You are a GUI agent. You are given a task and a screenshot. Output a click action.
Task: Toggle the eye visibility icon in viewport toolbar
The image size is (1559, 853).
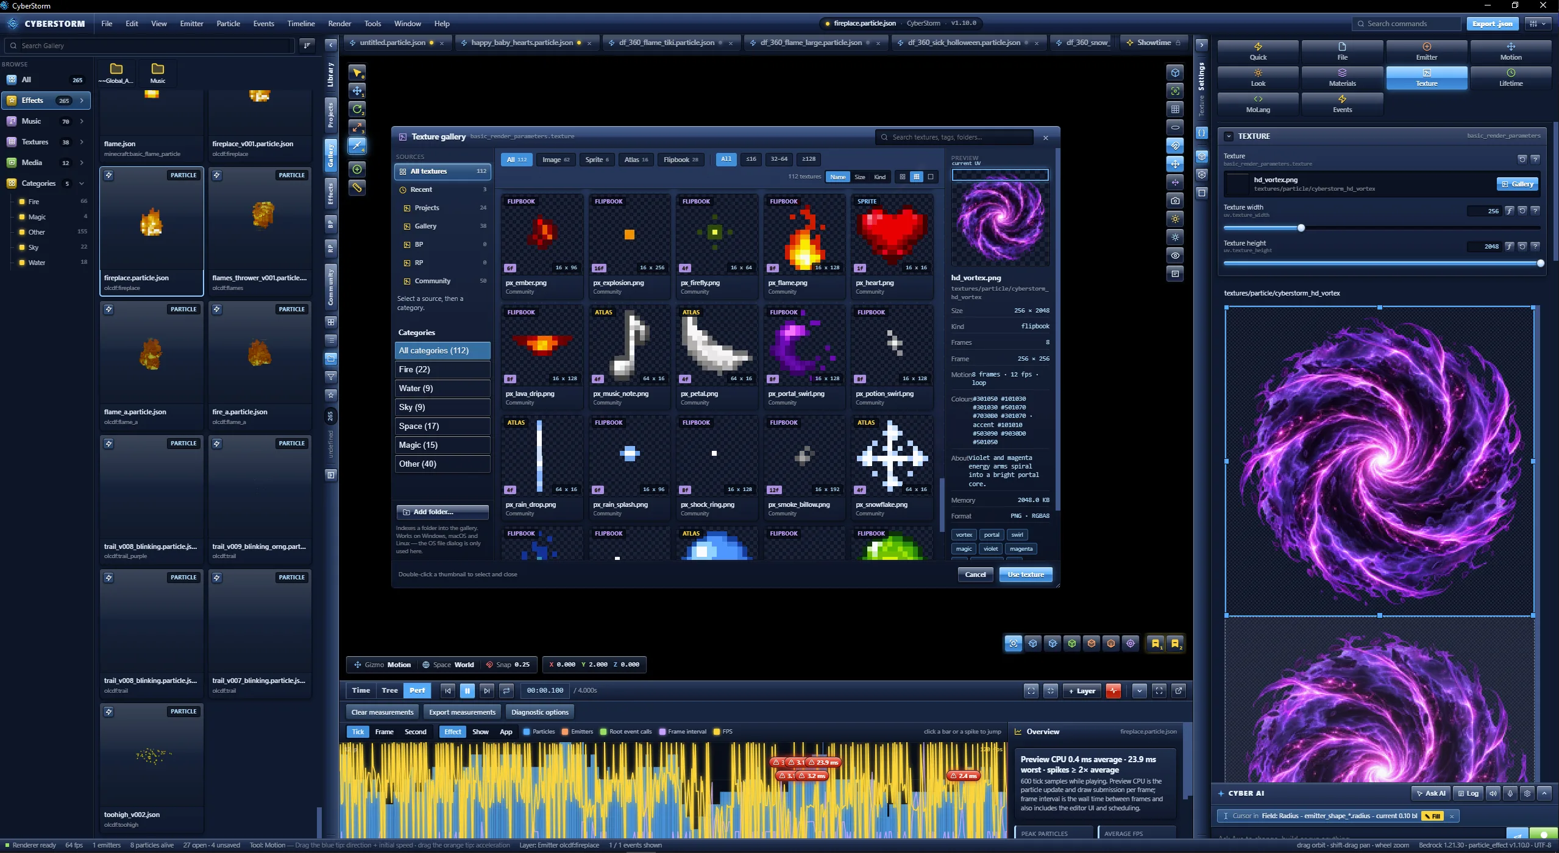pyautogui.click(x=1175, y=255)
